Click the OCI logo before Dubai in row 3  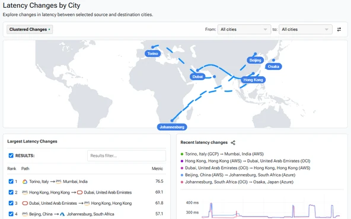click(x=25, y=203)
